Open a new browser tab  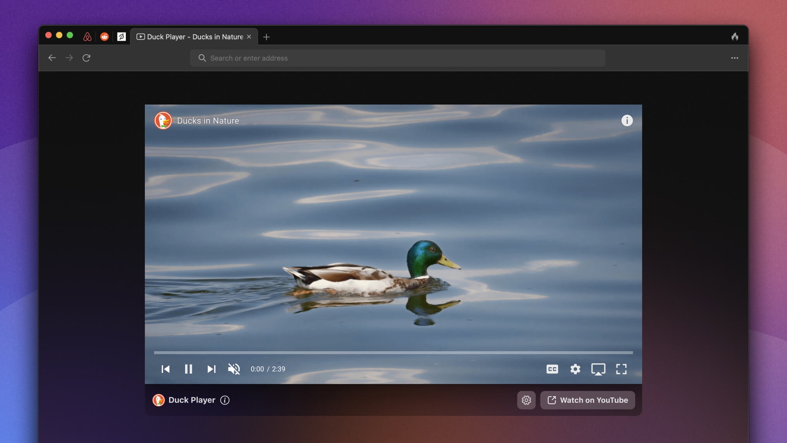[266, 36]
